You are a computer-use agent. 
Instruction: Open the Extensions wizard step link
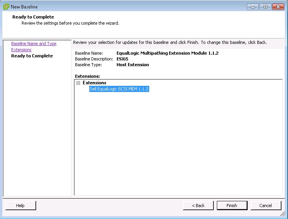tap(21, 50)
